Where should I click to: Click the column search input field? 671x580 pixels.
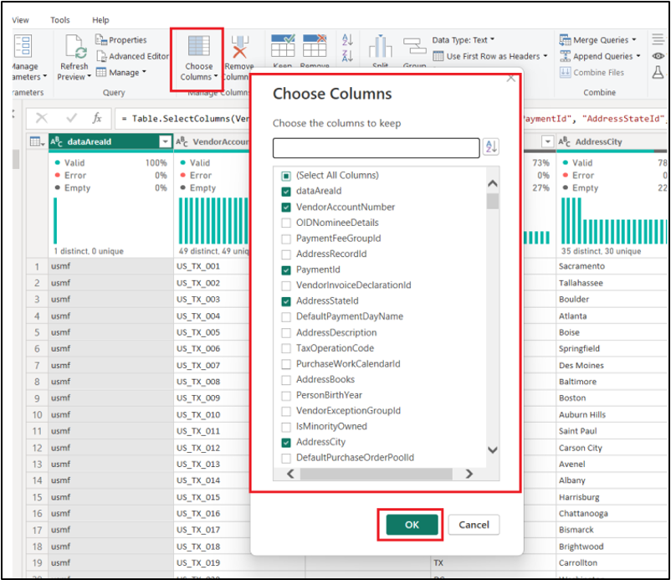[x=375, y=147]
